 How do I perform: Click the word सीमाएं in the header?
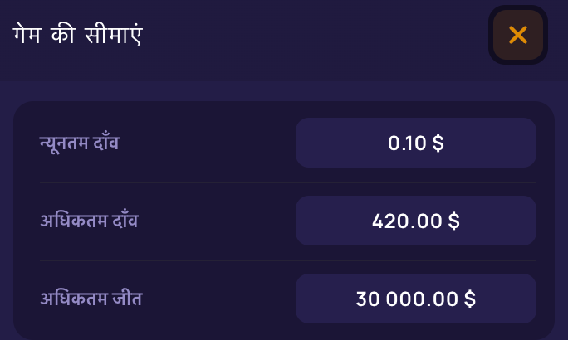pyautogui.click(x=114, y=35)
